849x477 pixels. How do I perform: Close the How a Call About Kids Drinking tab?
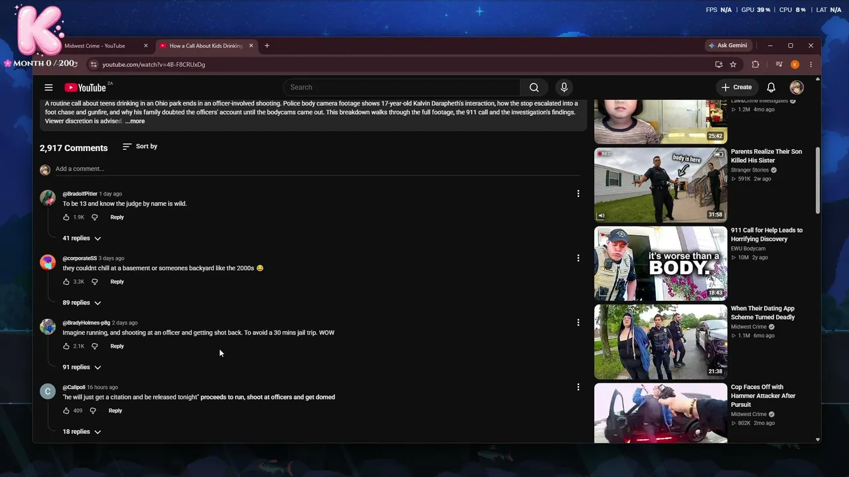pyautogui.click(x=251, y=46)
